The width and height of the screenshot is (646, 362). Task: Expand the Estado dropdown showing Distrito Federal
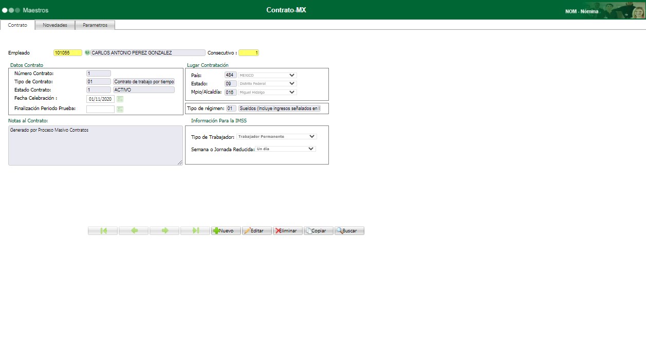tap(267, 83)
